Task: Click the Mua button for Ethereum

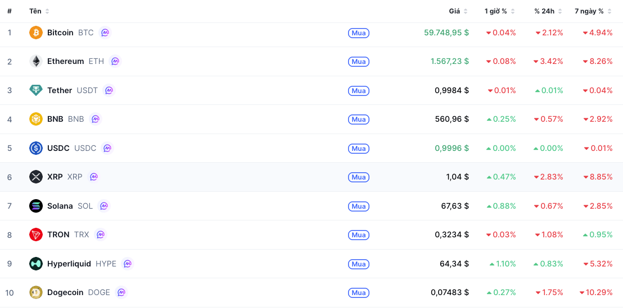Action: (359, 62)
